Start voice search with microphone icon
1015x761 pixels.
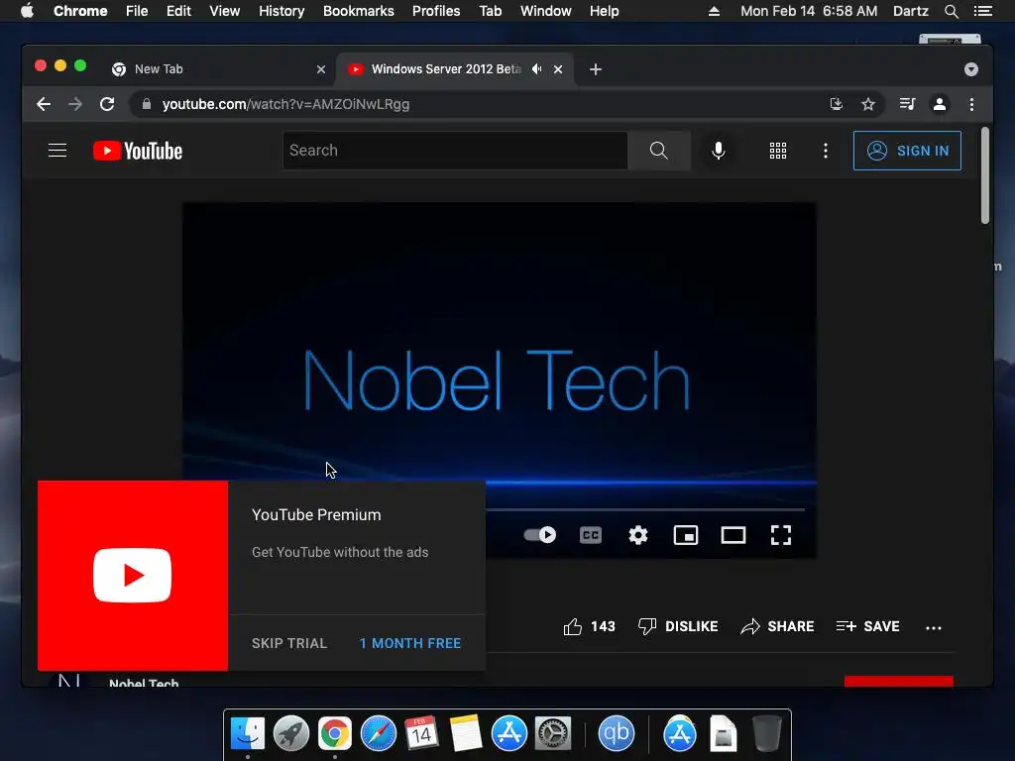(718, 151)
